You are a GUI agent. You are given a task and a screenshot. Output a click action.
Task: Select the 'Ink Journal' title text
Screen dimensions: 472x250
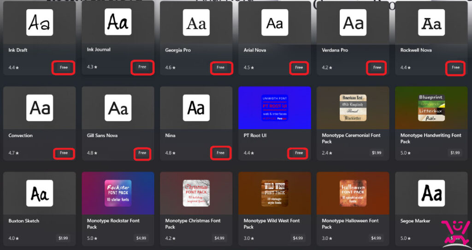pyautogui.click(x=99, y=50)
